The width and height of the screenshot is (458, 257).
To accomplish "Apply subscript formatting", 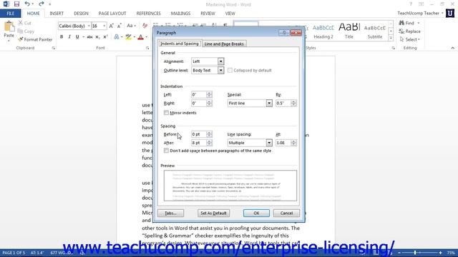I will pos(97,37).
